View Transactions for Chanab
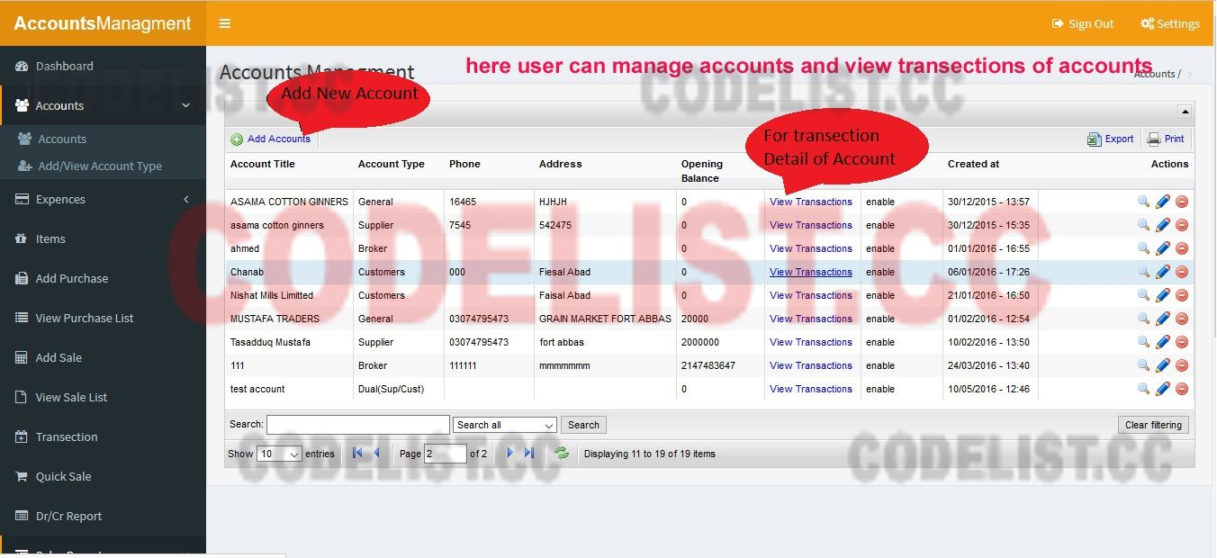 pyautogui.click(x=811, y=272)
